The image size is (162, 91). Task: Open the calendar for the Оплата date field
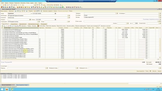(55, 20)
